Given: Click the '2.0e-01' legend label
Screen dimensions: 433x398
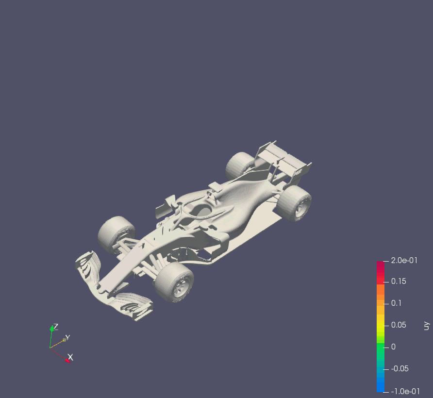Looking at the screenshot, I should (404, 261).
